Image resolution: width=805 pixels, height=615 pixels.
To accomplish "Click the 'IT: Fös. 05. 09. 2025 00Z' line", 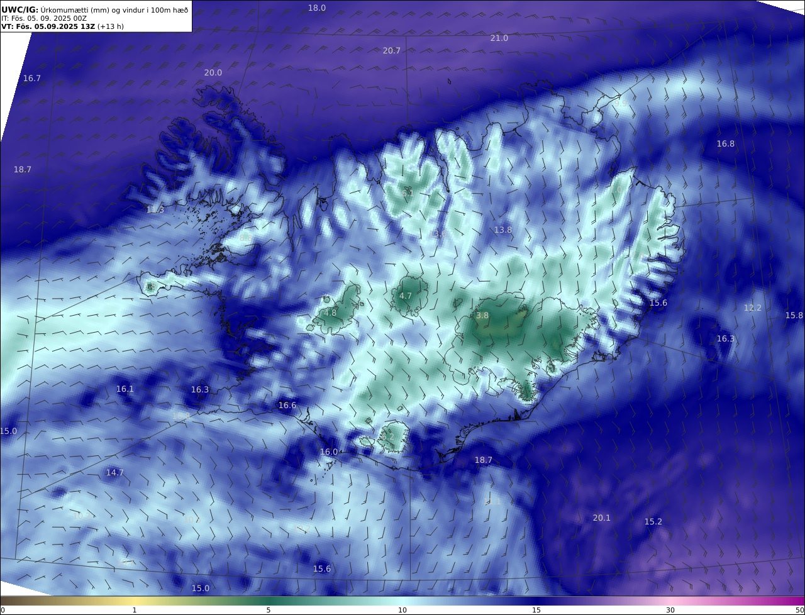I will tap(44, 19).
